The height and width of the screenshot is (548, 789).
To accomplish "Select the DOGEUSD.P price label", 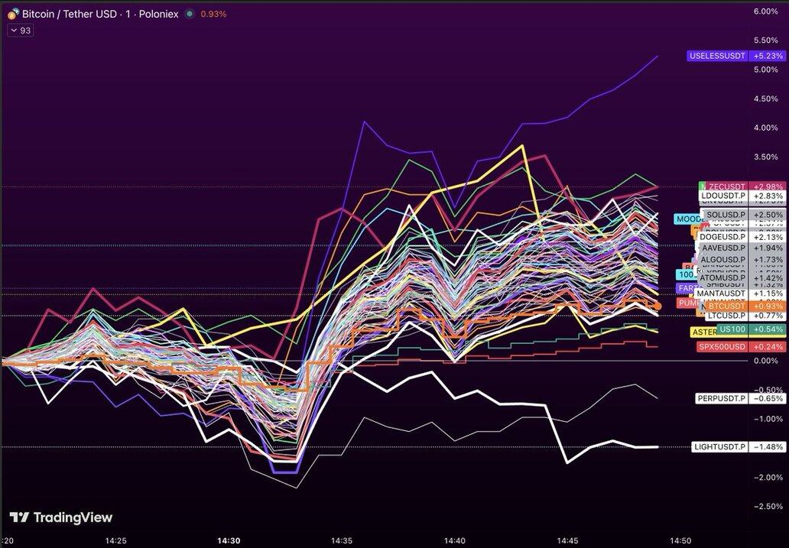I will [722, 237].
